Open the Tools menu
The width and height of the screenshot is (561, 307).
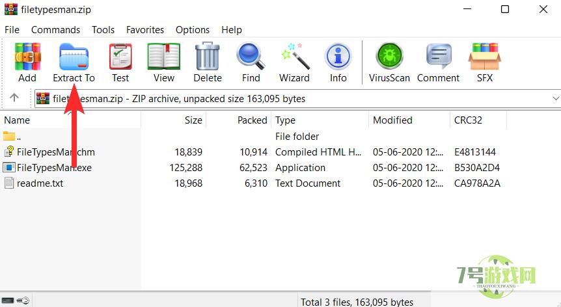tap(103, 30)
